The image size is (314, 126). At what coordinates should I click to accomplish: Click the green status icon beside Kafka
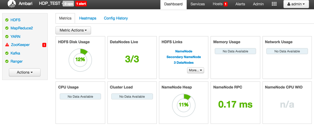(7, 53)
